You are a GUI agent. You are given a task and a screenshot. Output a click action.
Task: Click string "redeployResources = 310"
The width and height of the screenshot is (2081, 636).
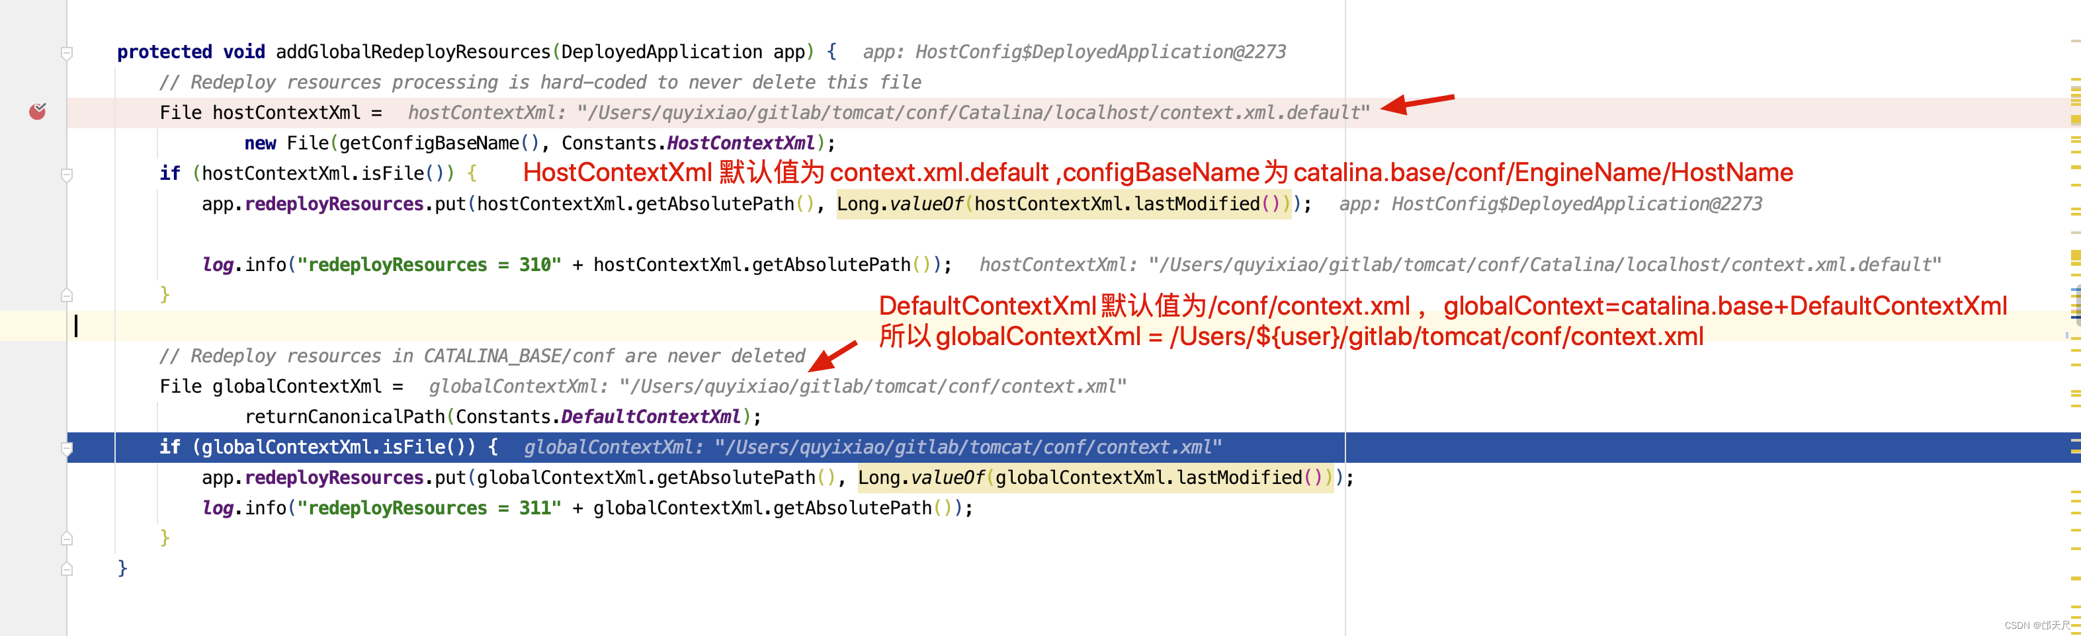(x=429, y=264)
